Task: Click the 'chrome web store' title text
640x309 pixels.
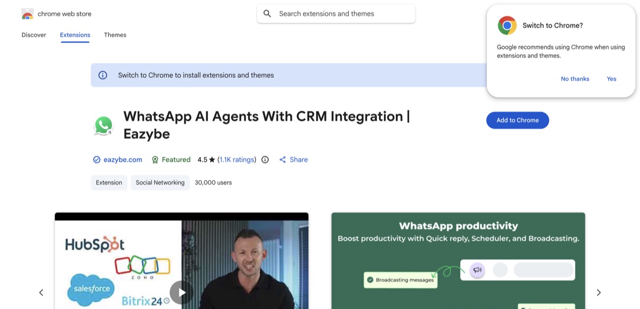Action: (x=65, y=14)
